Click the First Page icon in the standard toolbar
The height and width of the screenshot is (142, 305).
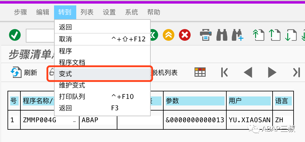coord(258,35)
